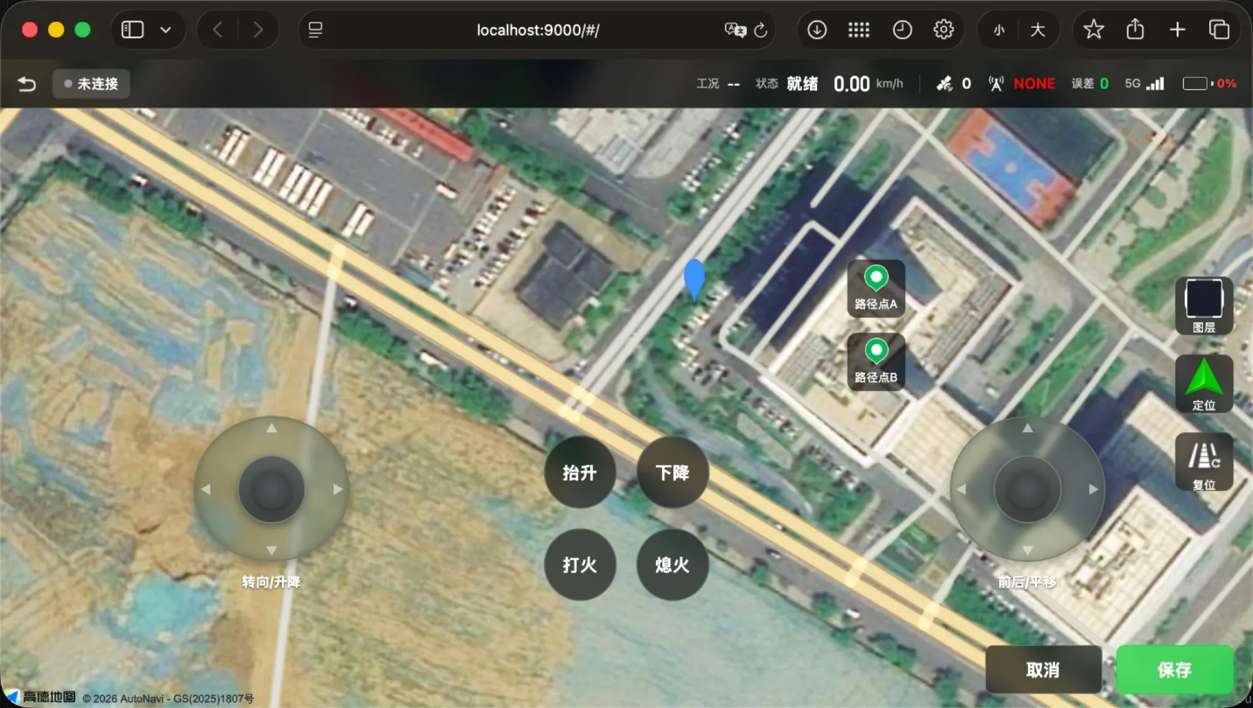Screen dimensions: 1253x708
Task: Click the 定位 locate button
Action: pos(1204,383)
